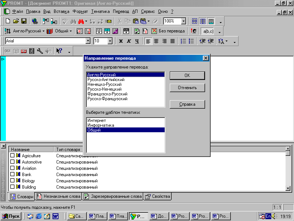Click the Italic К button

click(129, 41)
